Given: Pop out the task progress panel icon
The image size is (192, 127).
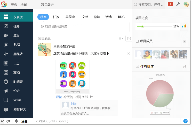Looking at the screenshot, I should pyautogui.click(x=185, y=67).
